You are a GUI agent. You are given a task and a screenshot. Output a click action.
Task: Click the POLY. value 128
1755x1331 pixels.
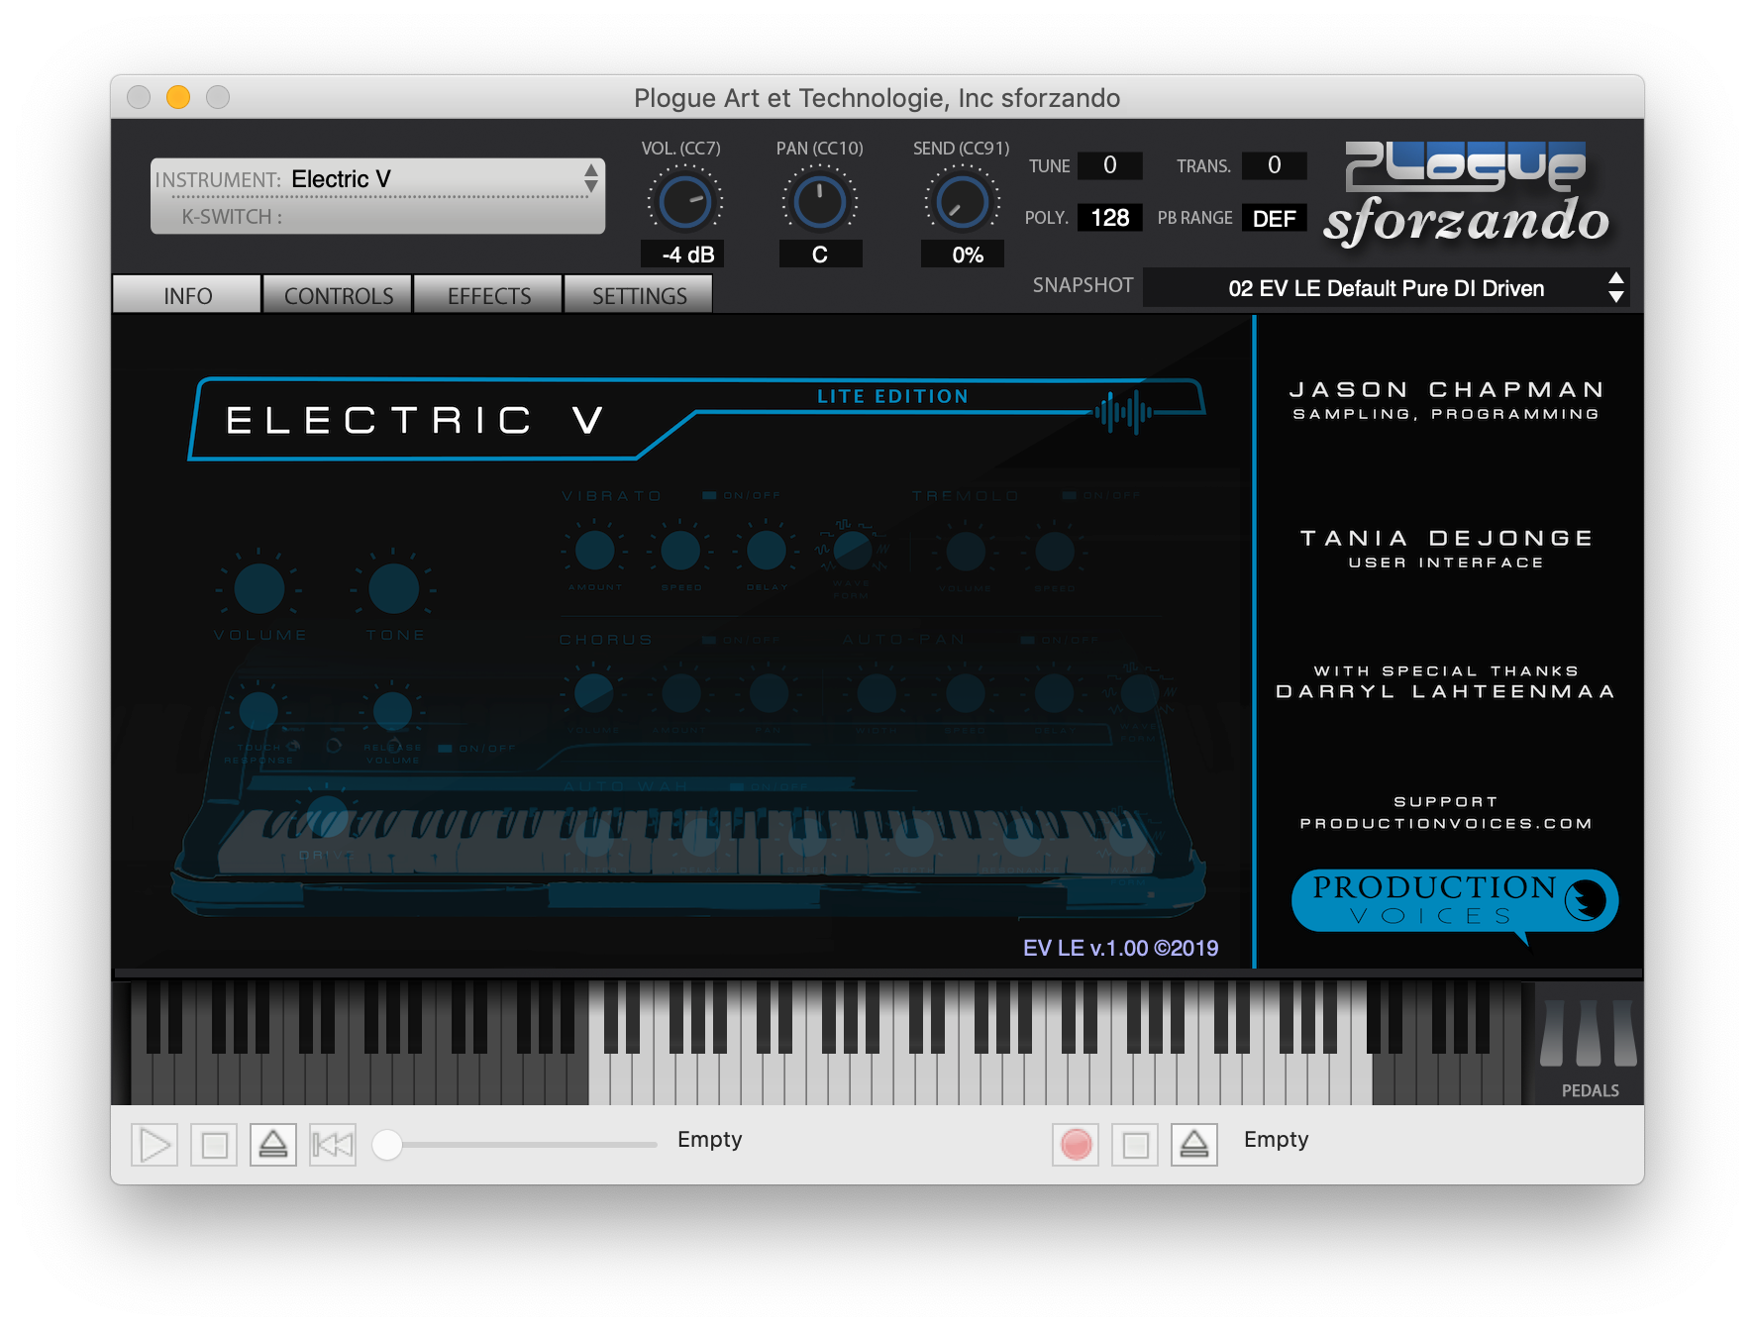pos(1110,218)
